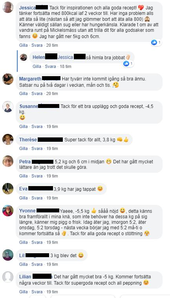The height and width of the screenshot is (298, 170).
Task: Click Svara under Lil's comment
Action: click(x=37, y=264)
